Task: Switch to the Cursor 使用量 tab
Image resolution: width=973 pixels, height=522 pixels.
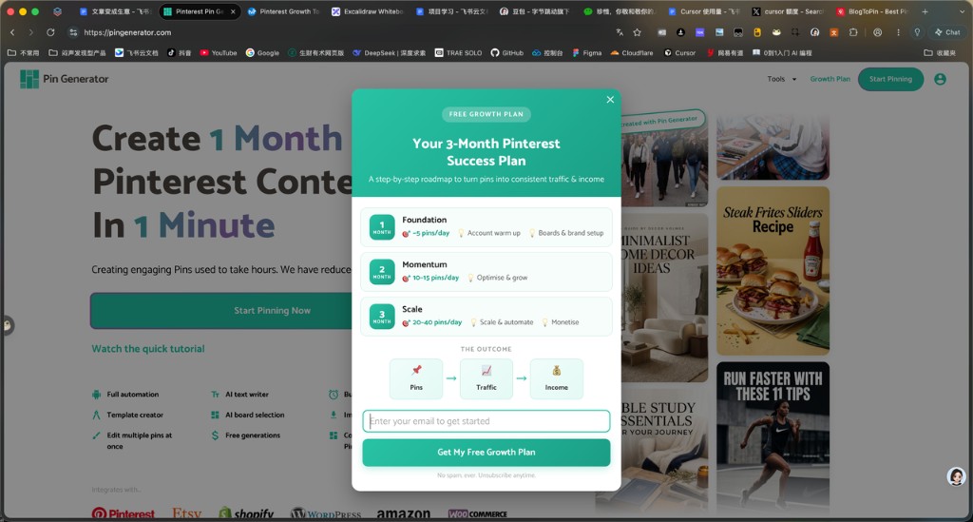Action: 704,11
